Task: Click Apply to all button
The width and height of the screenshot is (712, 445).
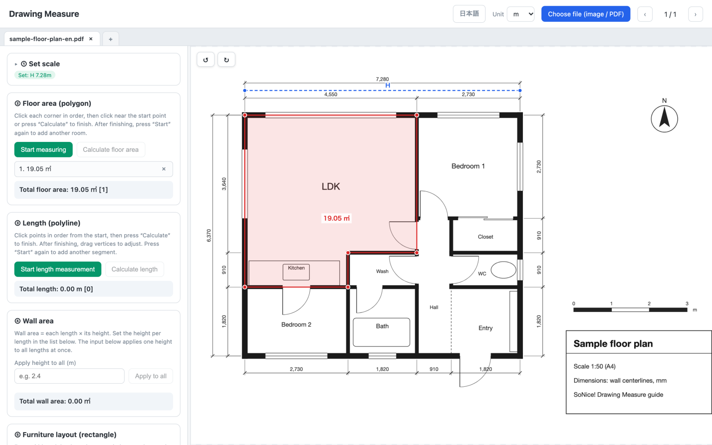Action: (x=151, y=376)
